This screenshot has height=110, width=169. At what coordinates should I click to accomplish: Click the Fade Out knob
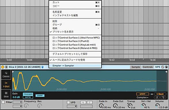(x=115, y=106)
